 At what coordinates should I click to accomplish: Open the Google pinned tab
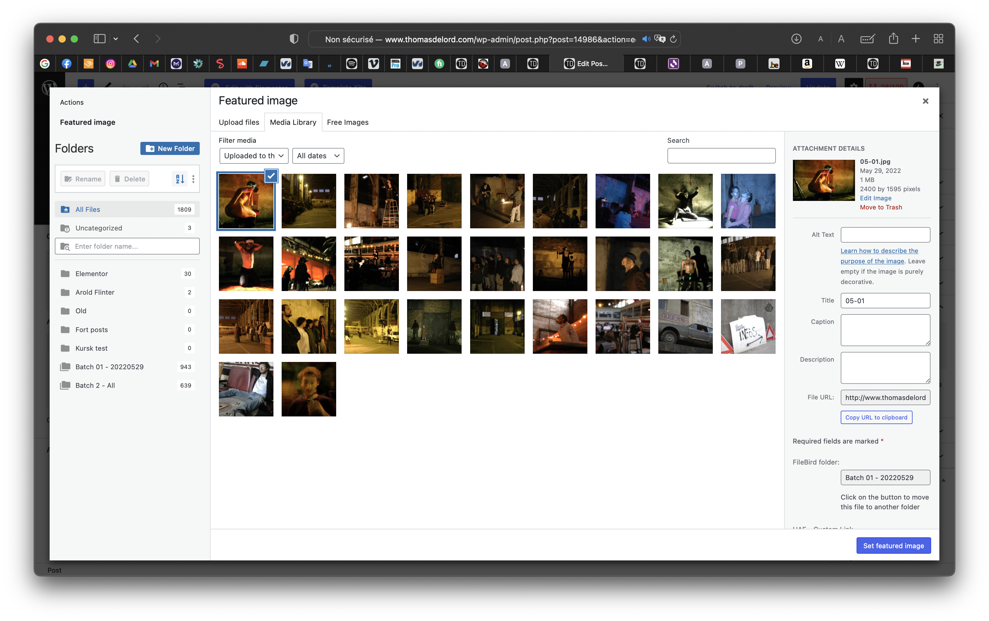tap(45, 64)
